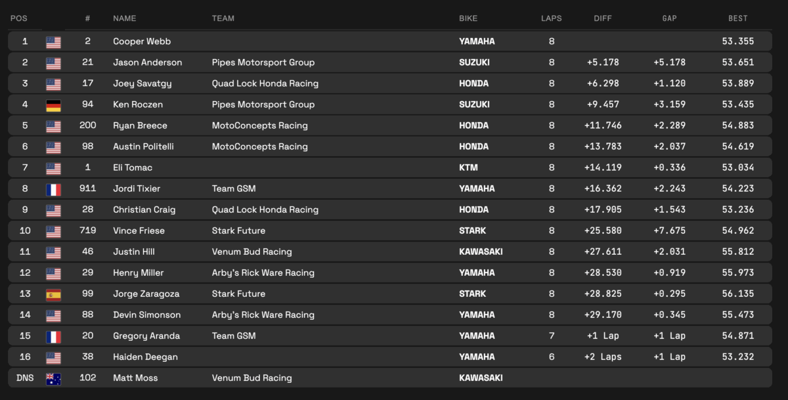Image resolution: width=788 pixels, height=400 pixels.
Task: Click the US flag beside Haiden Deegan
Action: [53, 357]
